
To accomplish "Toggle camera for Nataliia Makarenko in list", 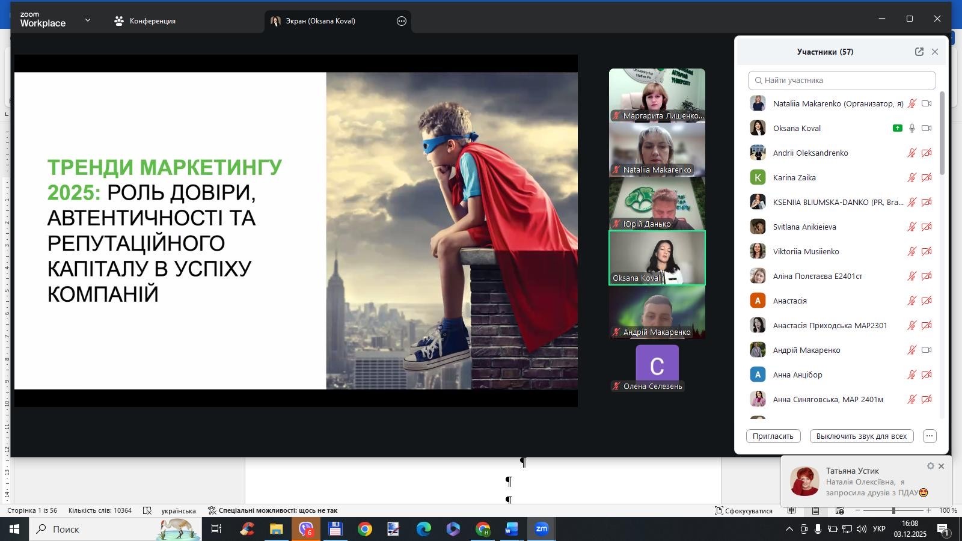I will [x=927, y=103].
